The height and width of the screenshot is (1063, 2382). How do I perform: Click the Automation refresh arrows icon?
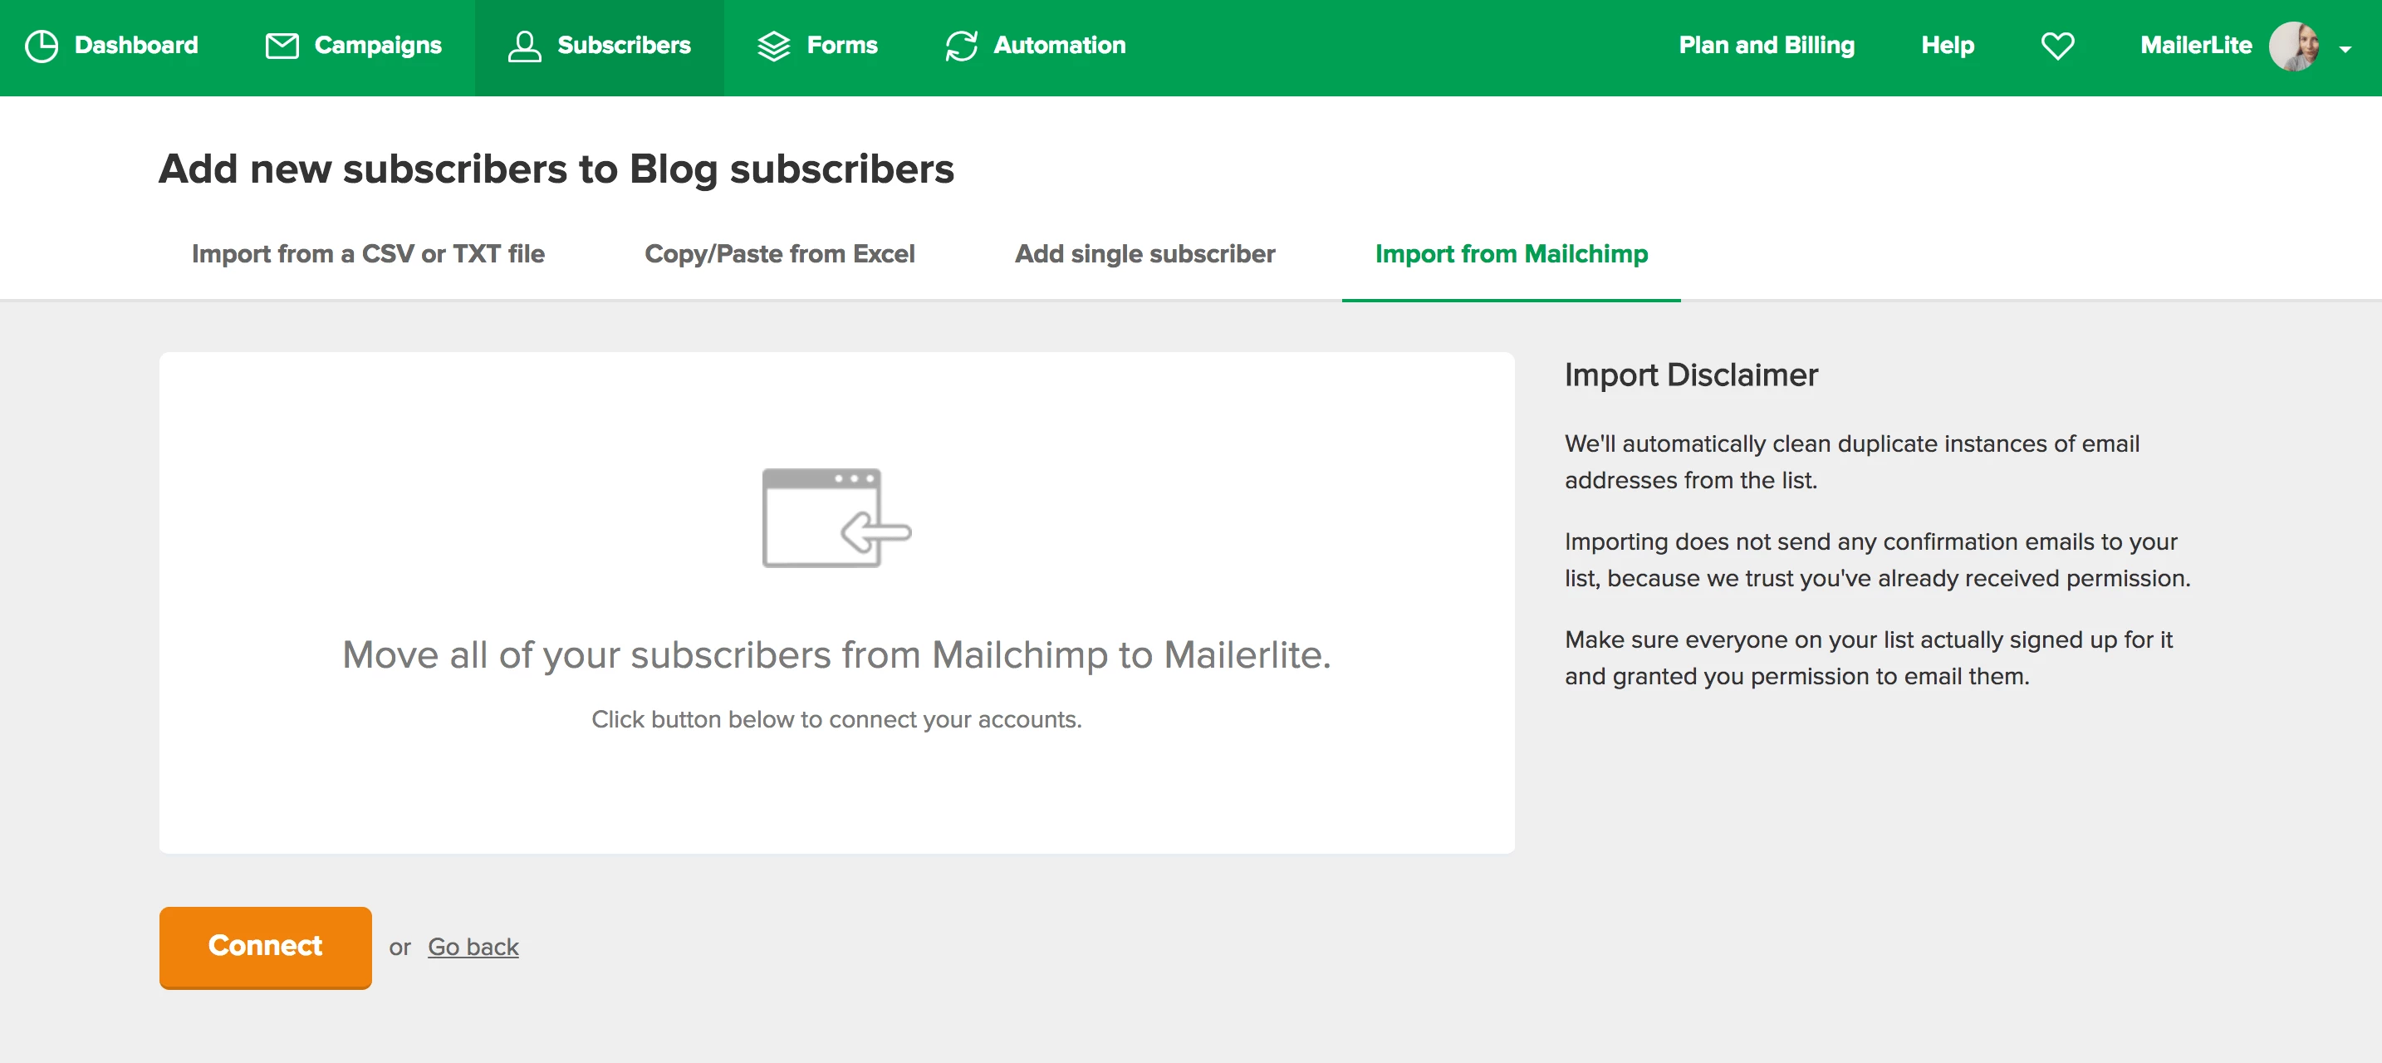click(x=961, y=46)
